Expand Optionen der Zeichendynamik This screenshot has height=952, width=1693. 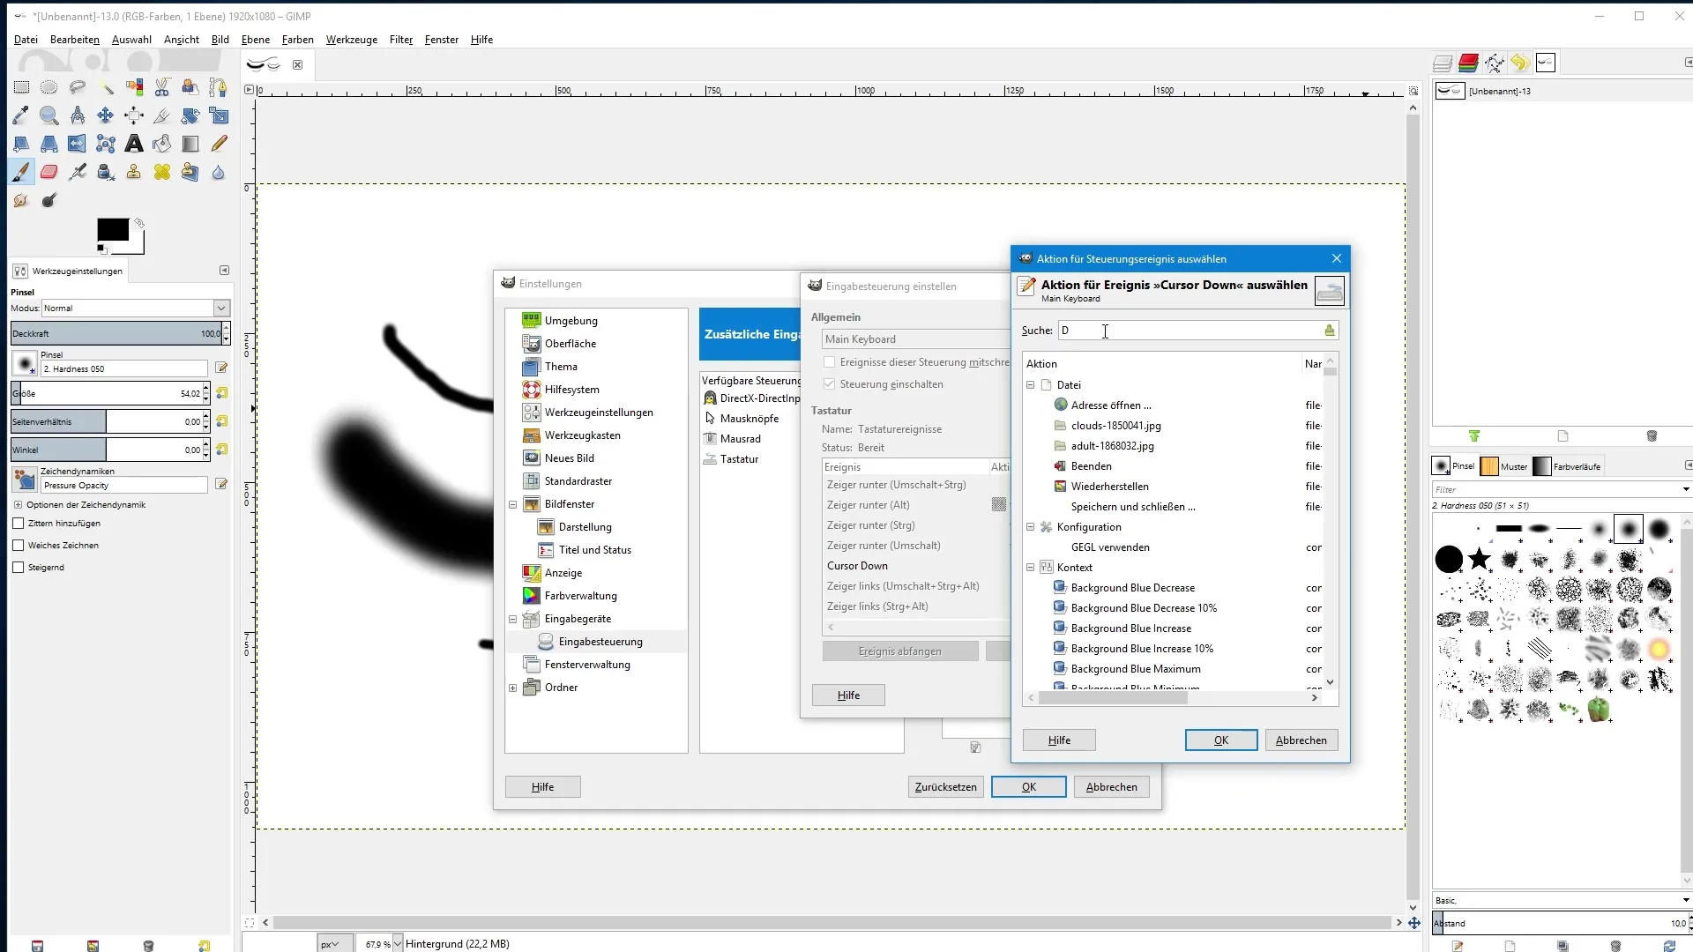[x=18, y=505]
